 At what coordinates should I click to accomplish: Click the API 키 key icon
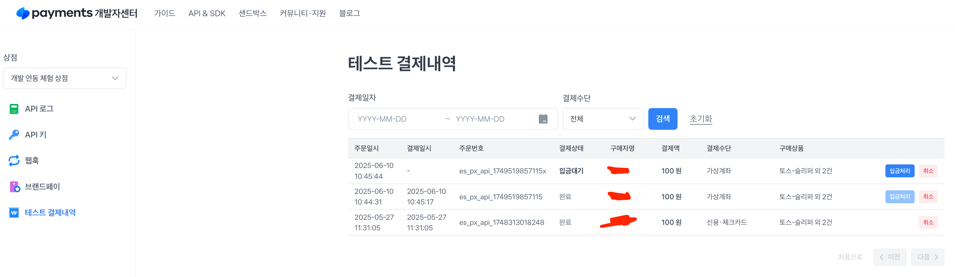coord(14,135)
